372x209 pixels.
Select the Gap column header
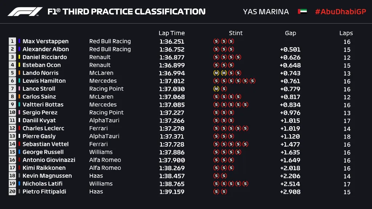(x=290, y=33)
